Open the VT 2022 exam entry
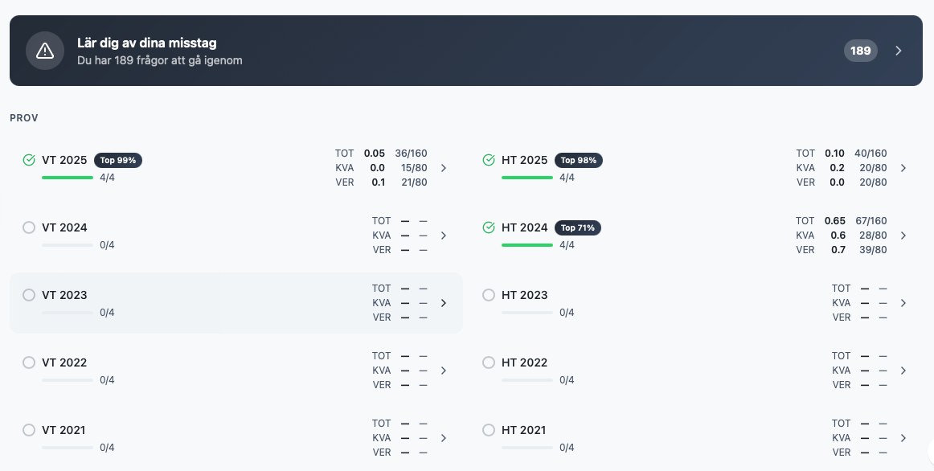Screen dimensions: 934x471 click(236, 371)
